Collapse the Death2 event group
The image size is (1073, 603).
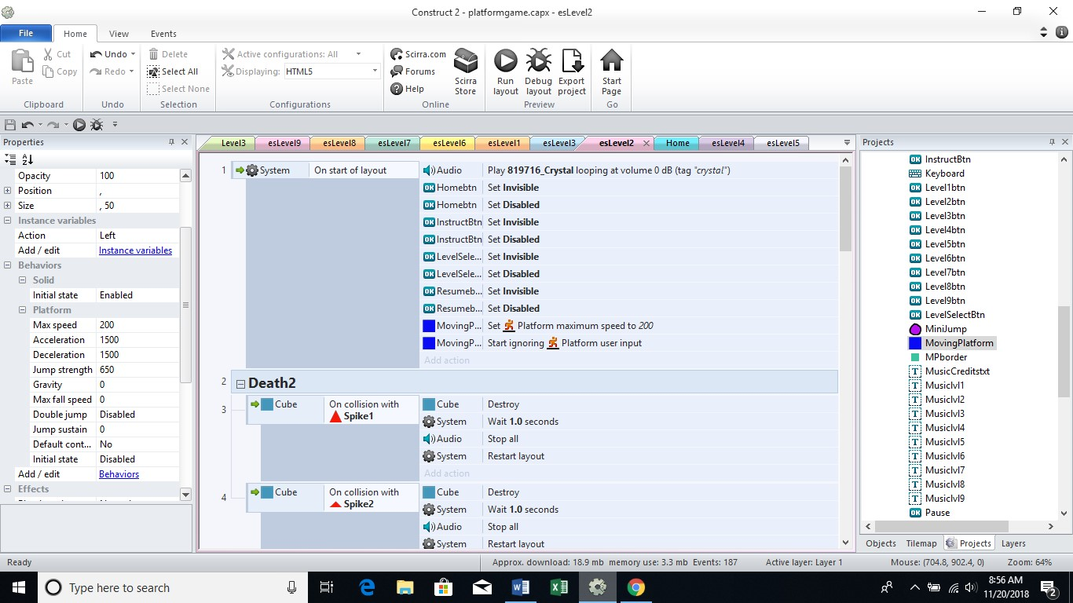(x=241, y=383)
